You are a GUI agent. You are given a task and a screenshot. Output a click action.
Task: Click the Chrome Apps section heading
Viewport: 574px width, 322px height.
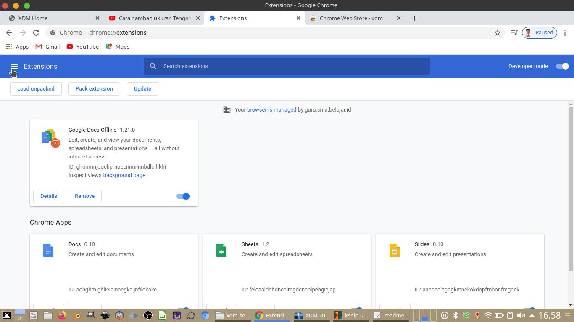pos(50,223)
